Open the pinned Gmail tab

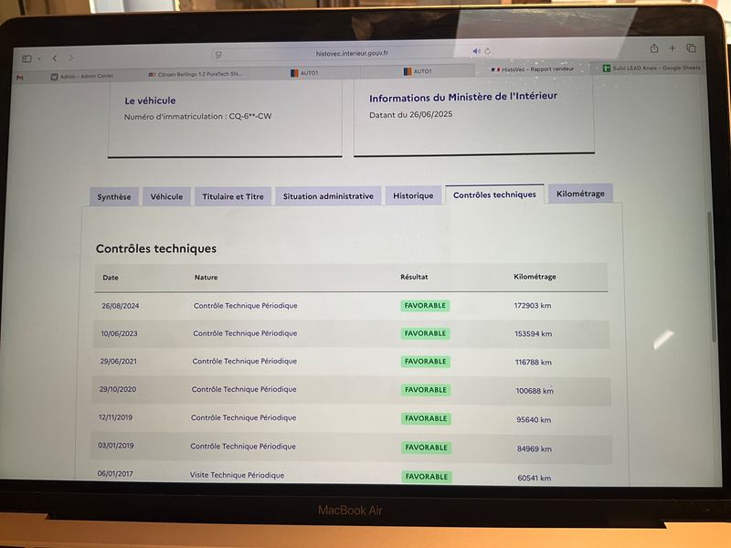pos(19,78)
